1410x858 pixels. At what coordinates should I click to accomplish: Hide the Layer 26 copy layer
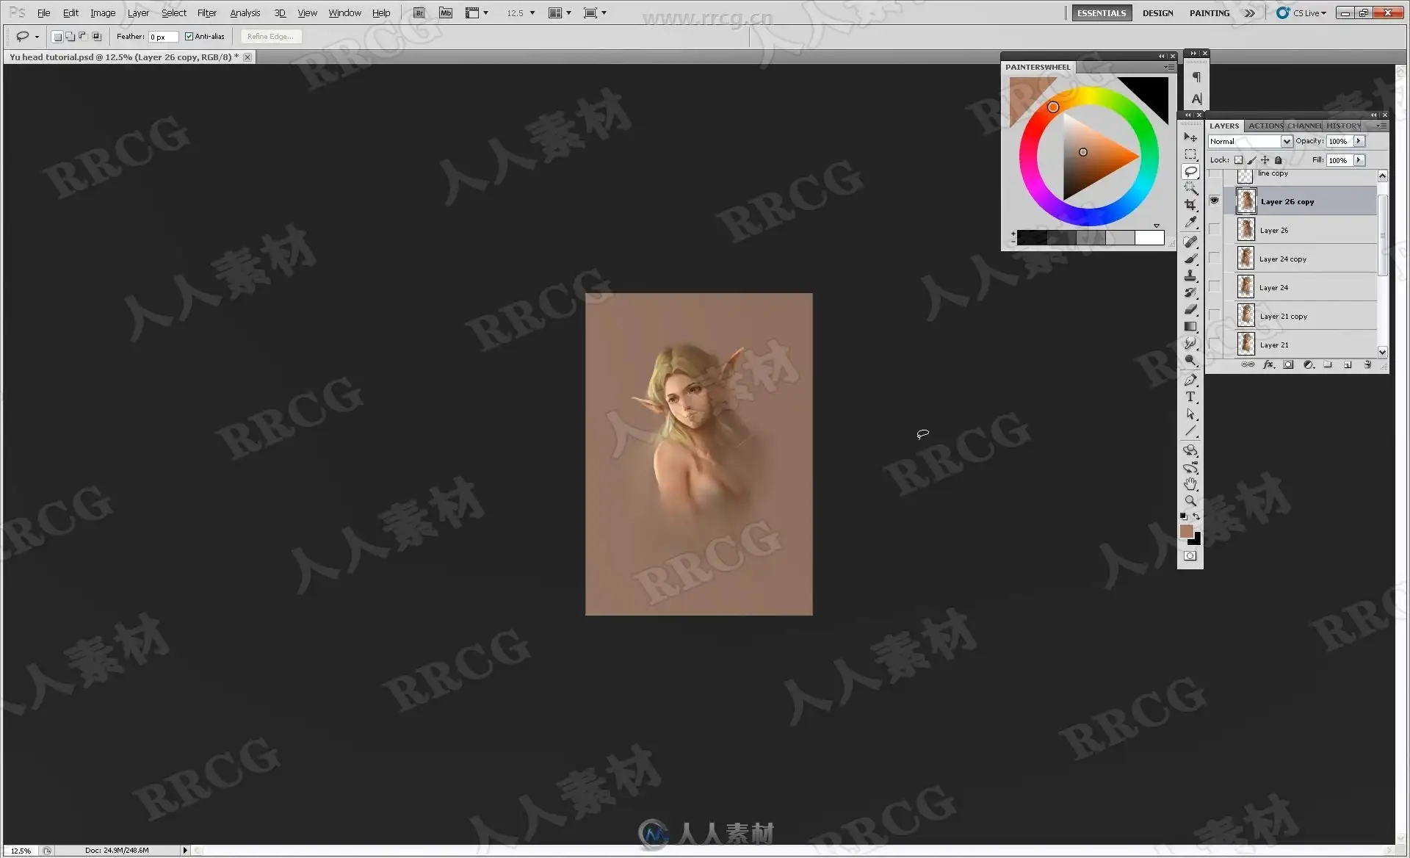click(x=1215, y=201)
